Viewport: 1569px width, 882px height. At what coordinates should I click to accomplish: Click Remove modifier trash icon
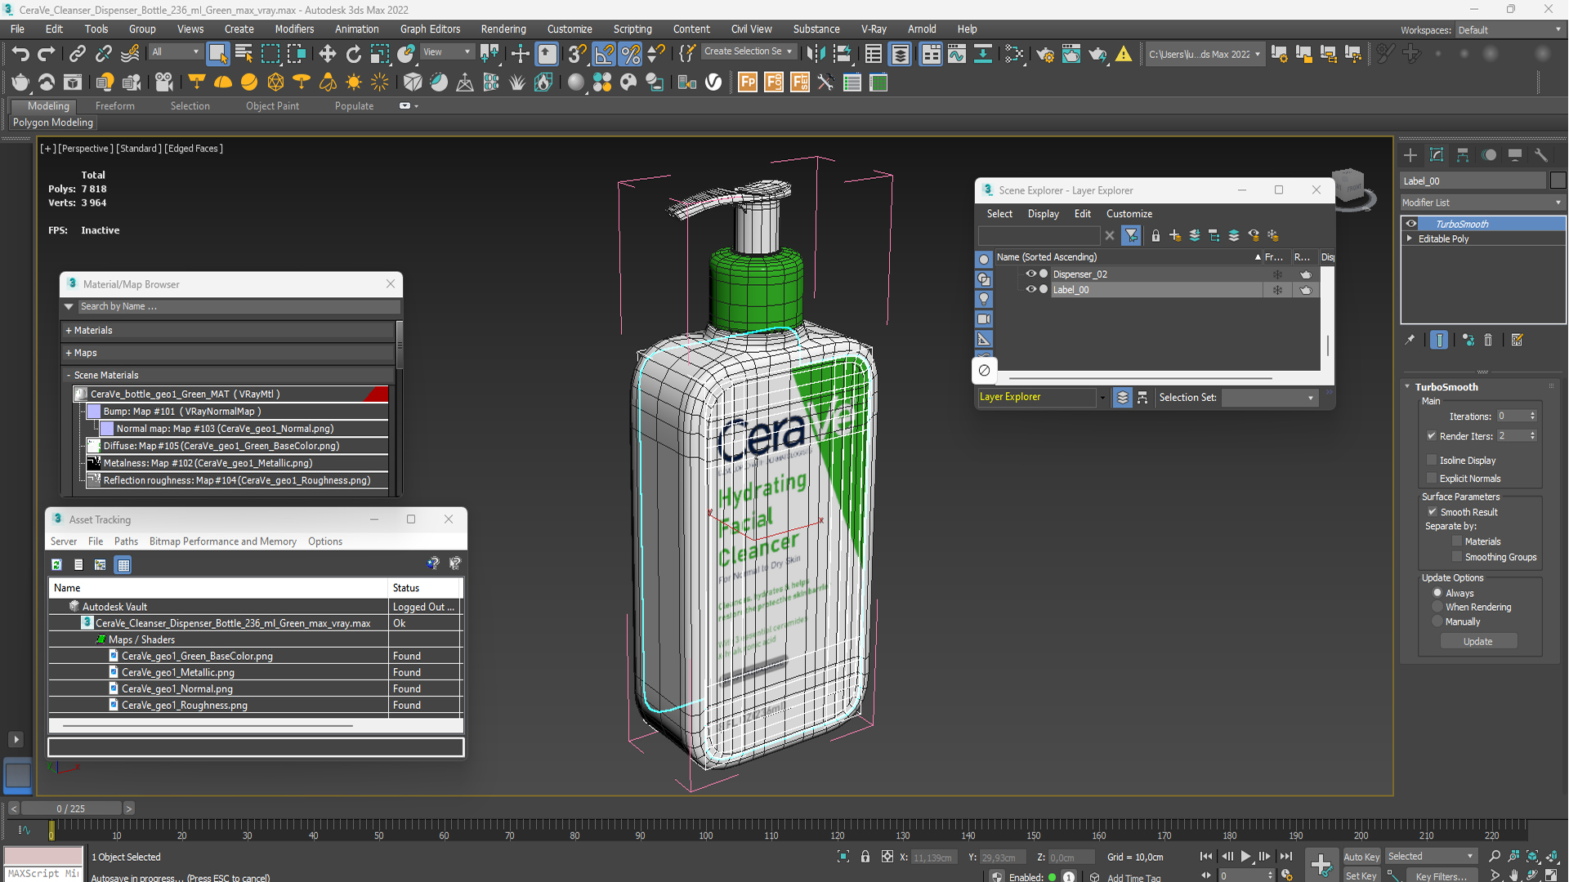click(1488, 340)
